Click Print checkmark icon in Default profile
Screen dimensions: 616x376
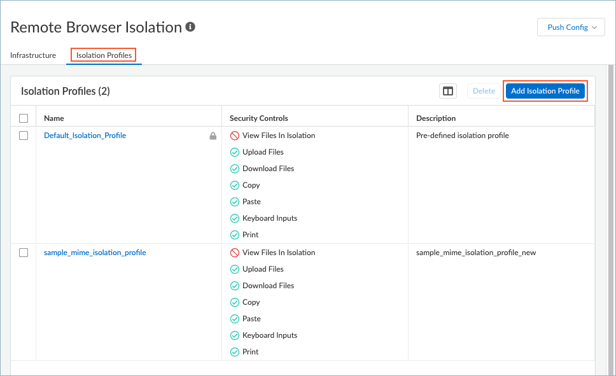[235, 235]
